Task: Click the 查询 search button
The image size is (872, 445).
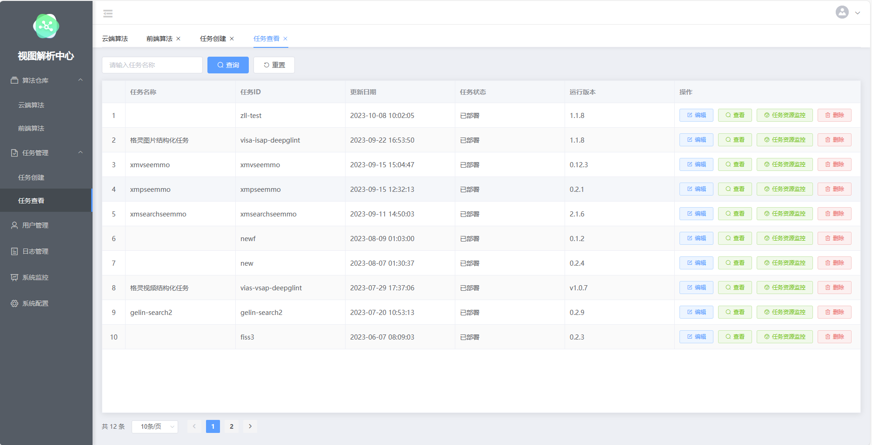Action: tap(228, 65)
